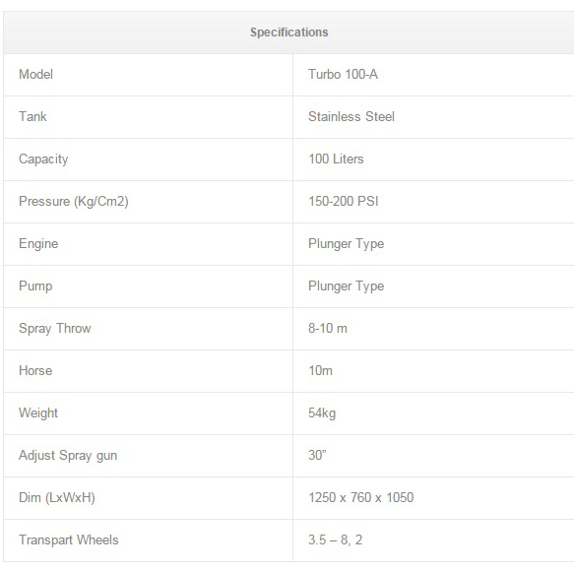The height and width of the screenshot is (570, 574).
Task: Click the 1250 x 760 x 1050 dimensions
Action: [x=360, y=497]
